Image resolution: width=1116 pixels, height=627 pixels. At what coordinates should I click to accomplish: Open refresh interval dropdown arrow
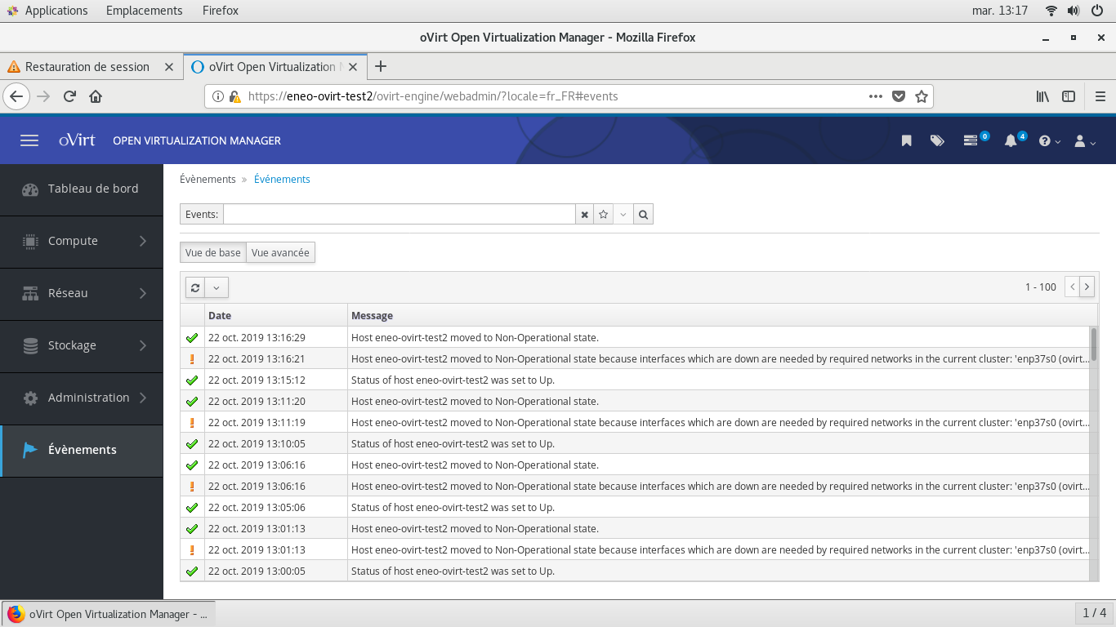pyautogui.click(x=217, y=287)
